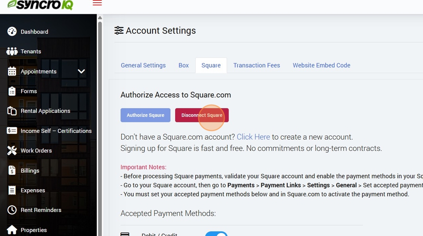Open the Transaction Fees tab
Screen dimensions: 423x236
click(x=256, y=65)
